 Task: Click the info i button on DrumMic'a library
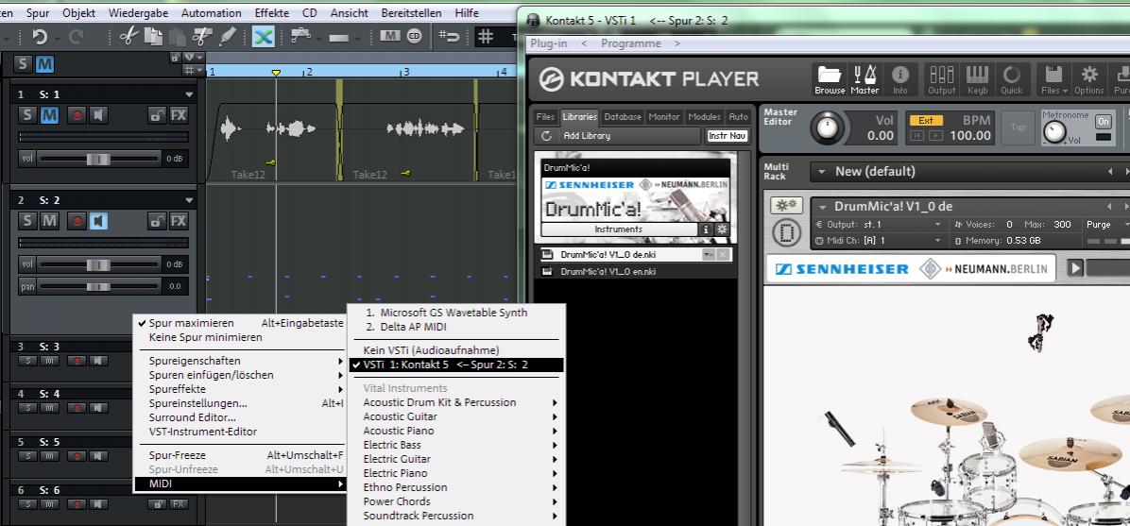click(707, 229)
